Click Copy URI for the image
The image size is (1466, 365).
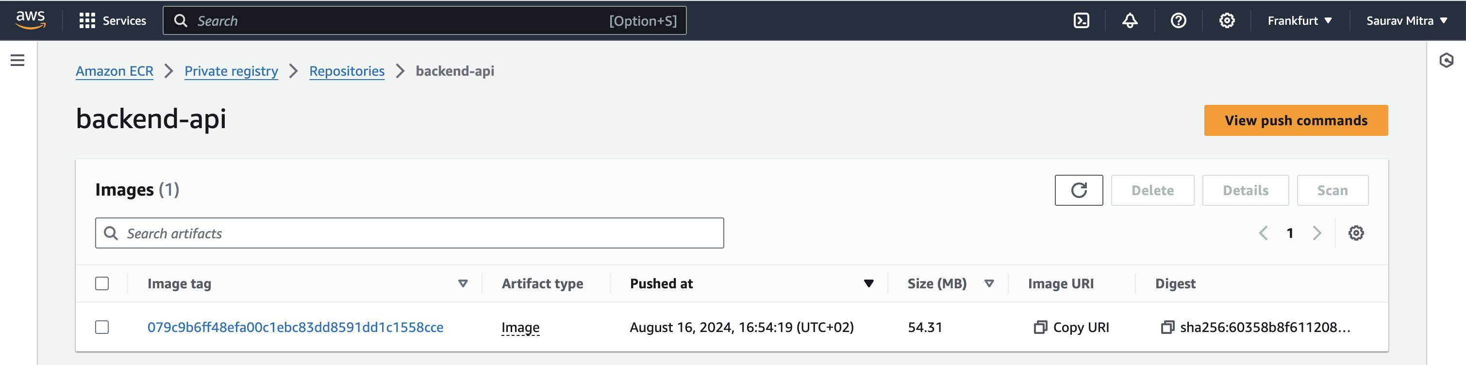click(1072, 328)
